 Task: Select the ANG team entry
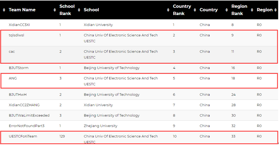click(x=139, y=81)
